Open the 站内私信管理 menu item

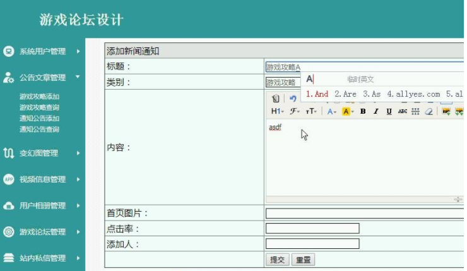tap(42, 258)
